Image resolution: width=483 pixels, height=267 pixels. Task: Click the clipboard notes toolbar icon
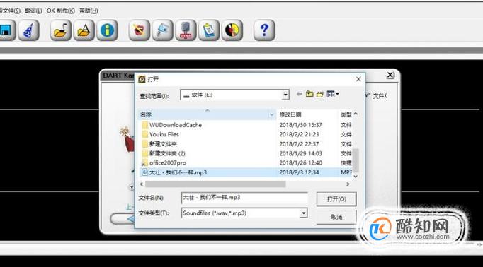209,30
